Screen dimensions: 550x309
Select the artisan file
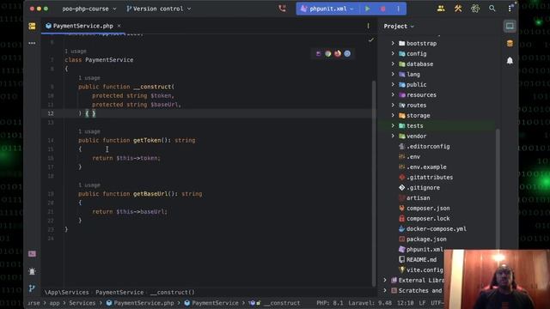[419, 198]
